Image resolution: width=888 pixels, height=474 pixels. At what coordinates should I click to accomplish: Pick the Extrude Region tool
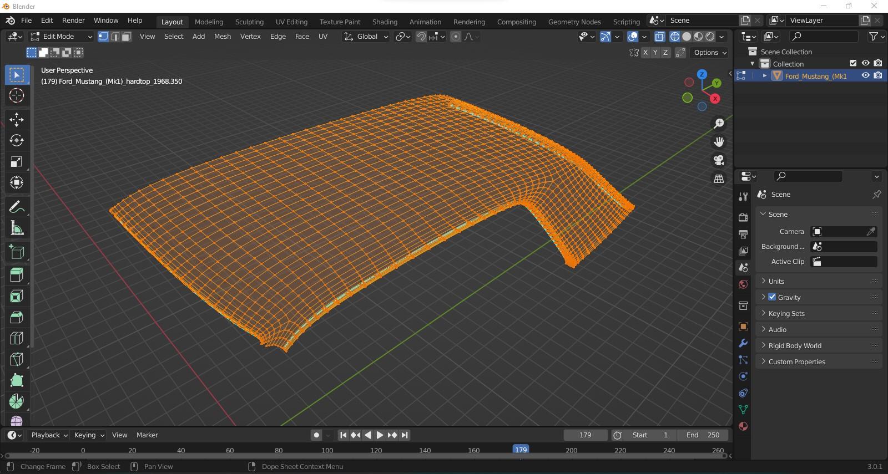(17, 275)
